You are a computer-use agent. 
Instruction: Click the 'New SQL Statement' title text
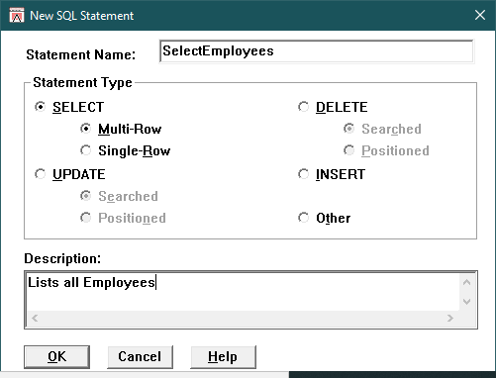(82, 16)
